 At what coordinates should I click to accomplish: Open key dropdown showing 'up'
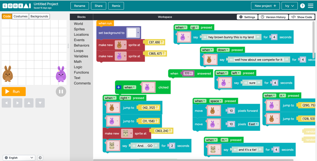point(195,27)
